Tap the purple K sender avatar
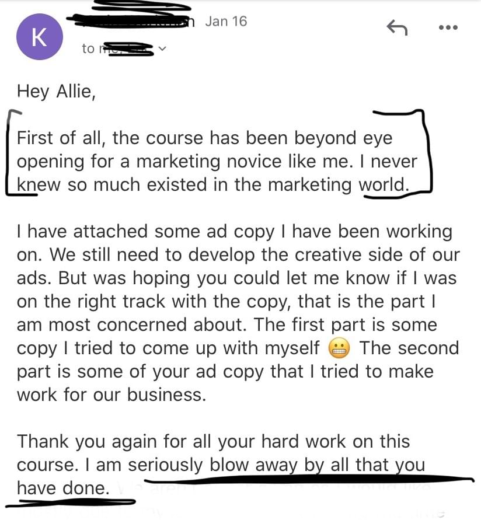This screenshot has height=520, width=481. [x=40, y=37]
